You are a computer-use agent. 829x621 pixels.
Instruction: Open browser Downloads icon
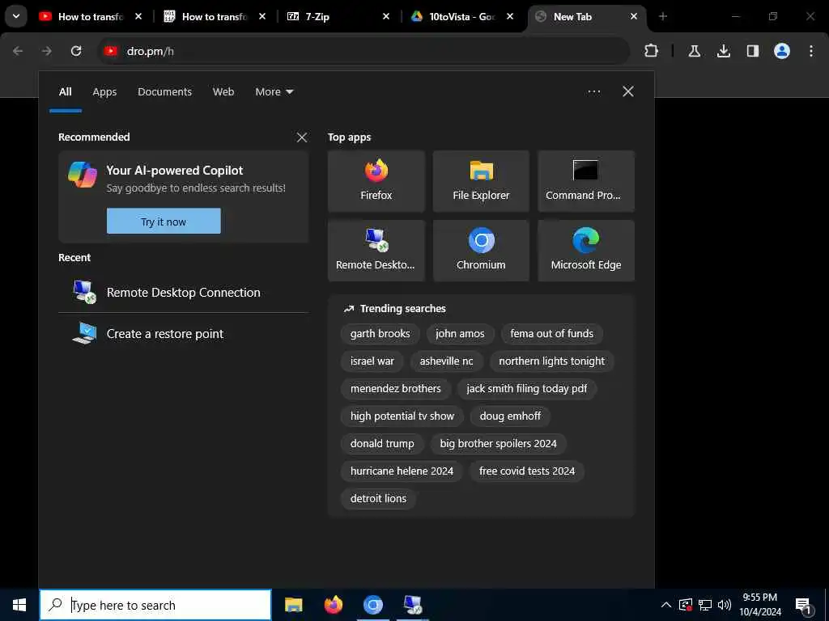pos(723,51)
